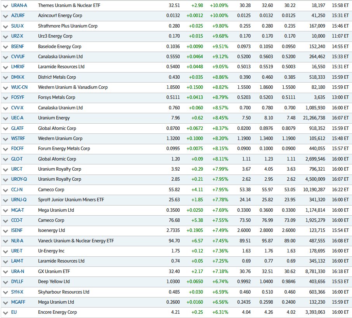The width and height of the screenshot is (352, 318).
Task: Open the LAM-T ticker link
Action: [17, 261]
